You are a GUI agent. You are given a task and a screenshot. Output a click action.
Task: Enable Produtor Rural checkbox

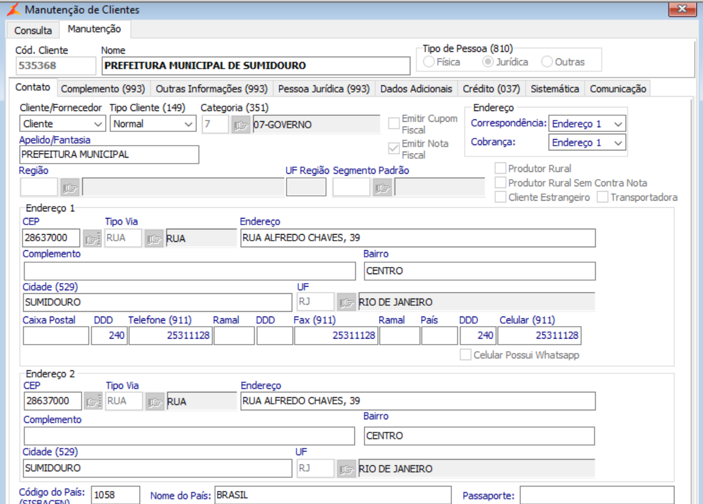coord(500,168)
